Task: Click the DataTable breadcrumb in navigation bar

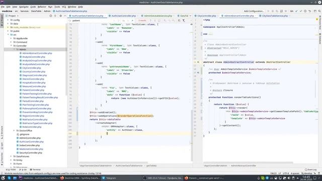Action: (36, 11)
